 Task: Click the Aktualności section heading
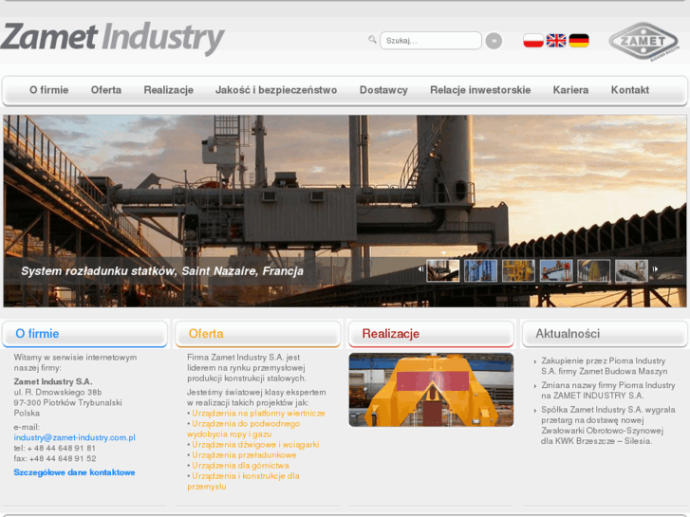point(568,334)
